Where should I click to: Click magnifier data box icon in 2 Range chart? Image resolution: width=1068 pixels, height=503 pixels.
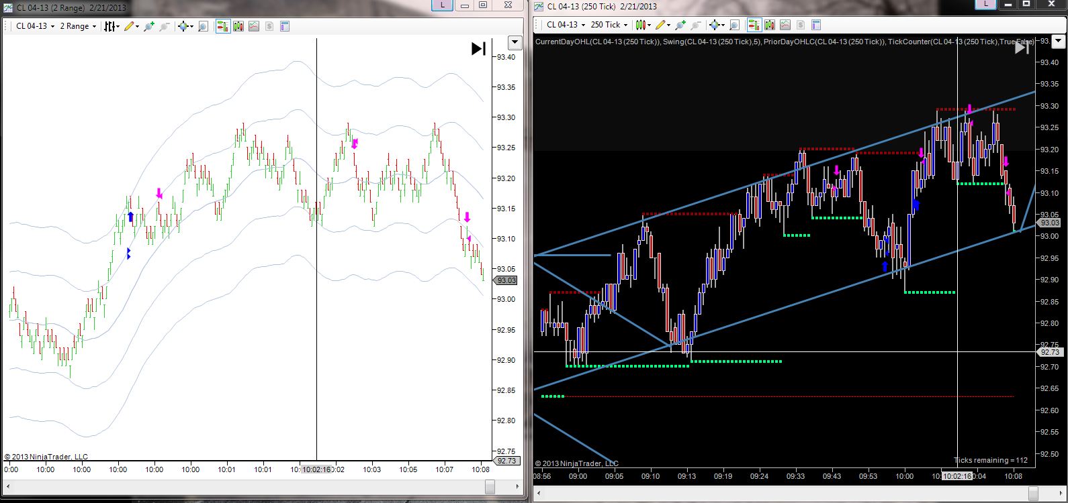pos(203,26)
